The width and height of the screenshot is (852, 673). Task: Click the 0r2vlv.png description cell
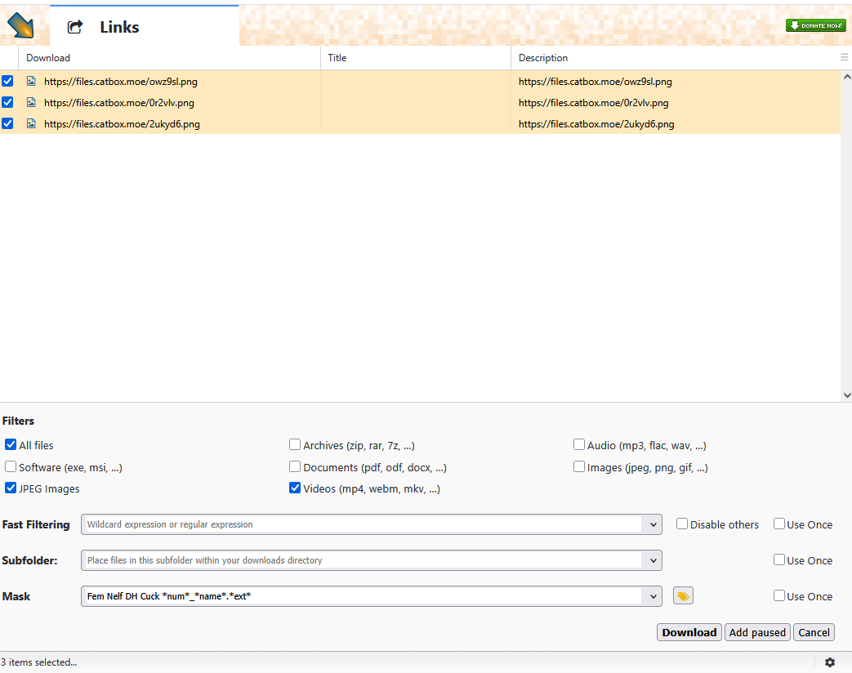[x=676, y=103]
